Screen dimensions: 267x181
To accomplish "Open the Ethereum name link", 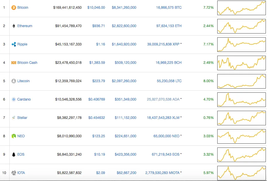I will 25,26.
